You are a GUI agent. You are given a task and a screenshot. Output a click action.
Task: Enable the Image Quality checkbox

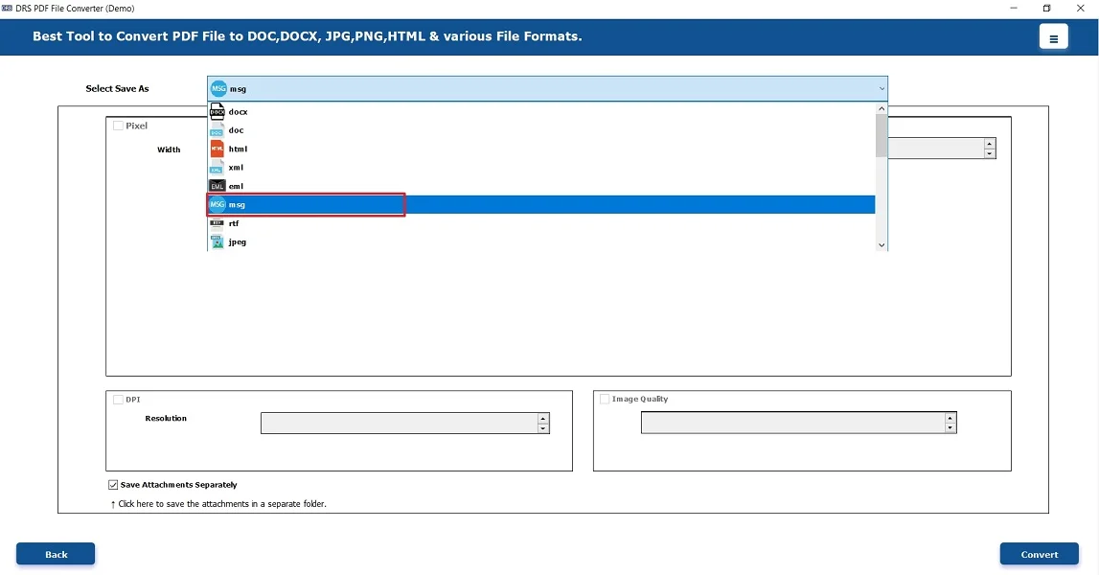pos(605,400)
